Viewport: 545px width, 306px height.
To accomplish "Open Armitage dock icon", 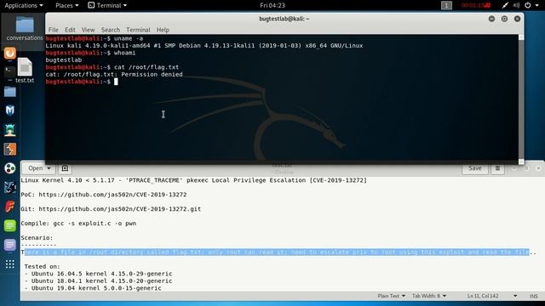I will tap(9, 130).
